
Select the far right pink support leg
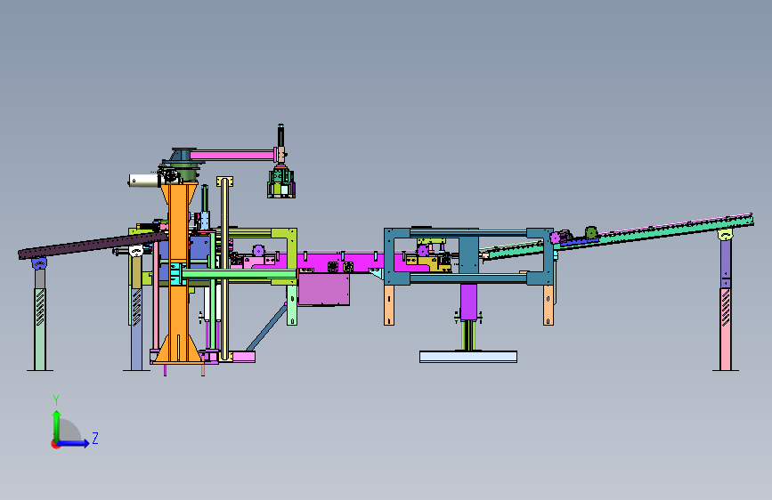(725, 329)
